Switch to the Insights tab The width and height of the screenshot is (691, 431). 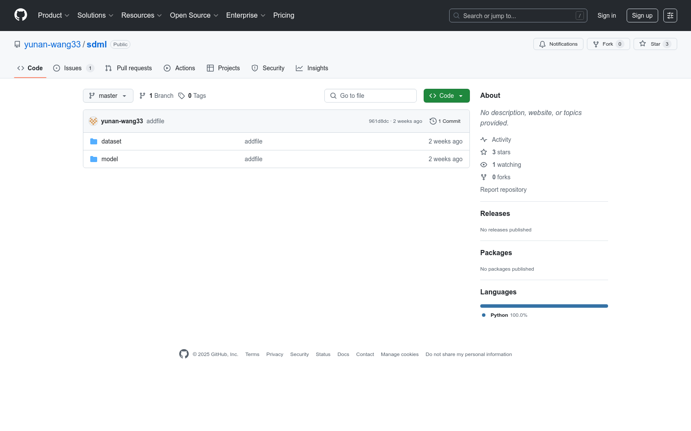click(x=312, y=68)
